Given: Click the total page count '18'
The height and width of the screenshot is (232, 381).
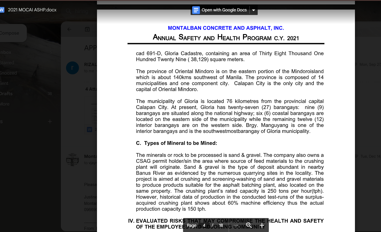Looking at the screenshot, I should [221, 226].
